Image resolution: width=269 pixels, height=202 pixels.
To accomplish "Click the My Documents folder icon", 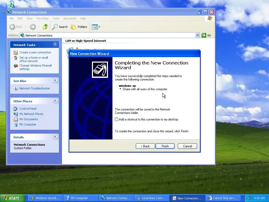I will pos(15,119).
